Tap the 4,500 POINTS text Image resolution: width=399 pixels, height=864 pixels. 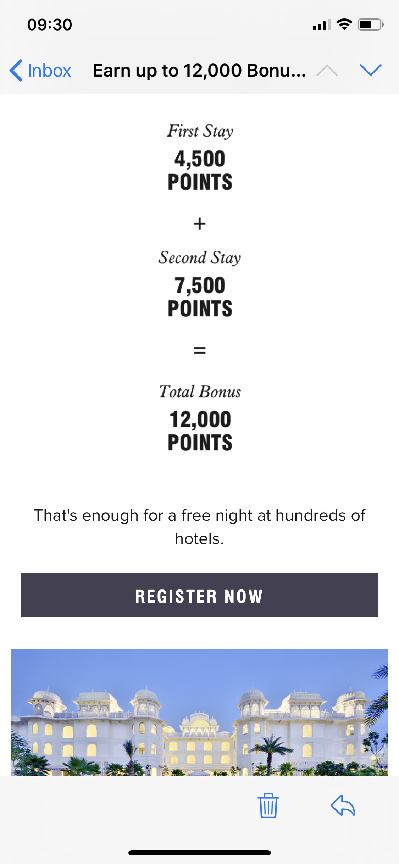click(x=200, y=170)
